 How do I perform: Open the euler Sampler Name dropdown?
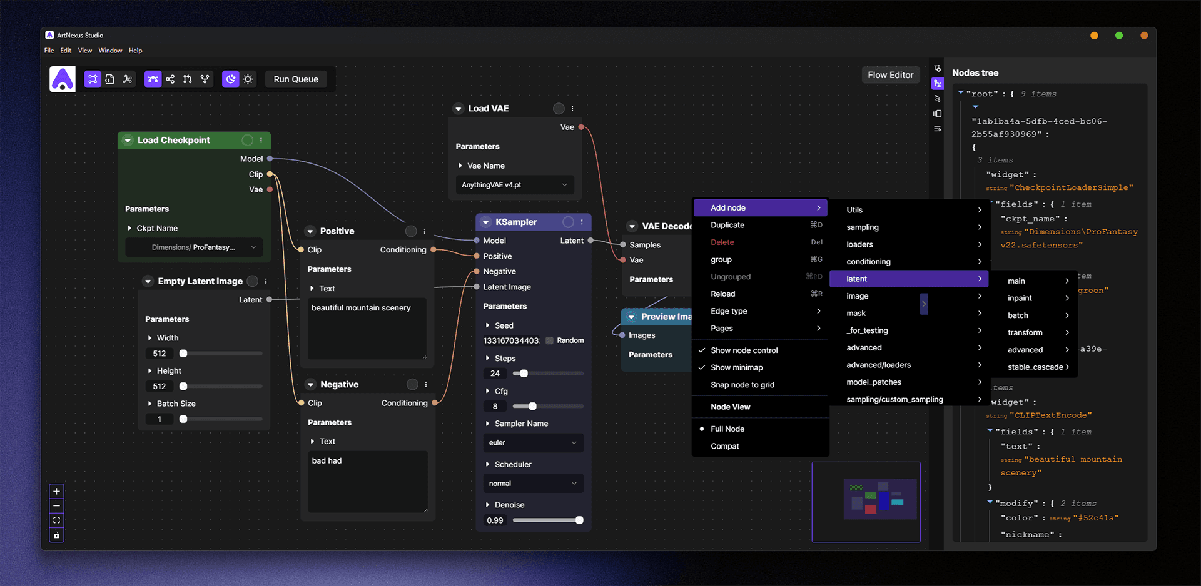coord(533,443)
